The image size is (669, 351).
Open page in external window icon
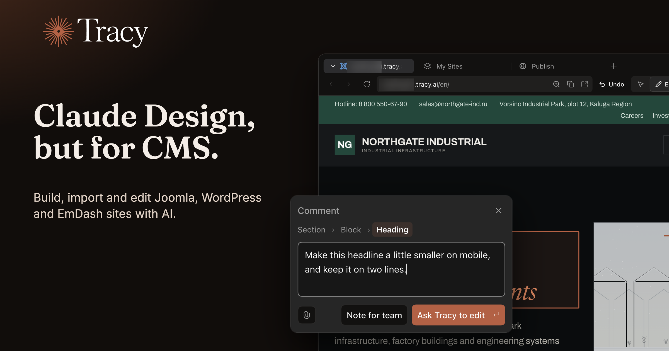point(585,84)
